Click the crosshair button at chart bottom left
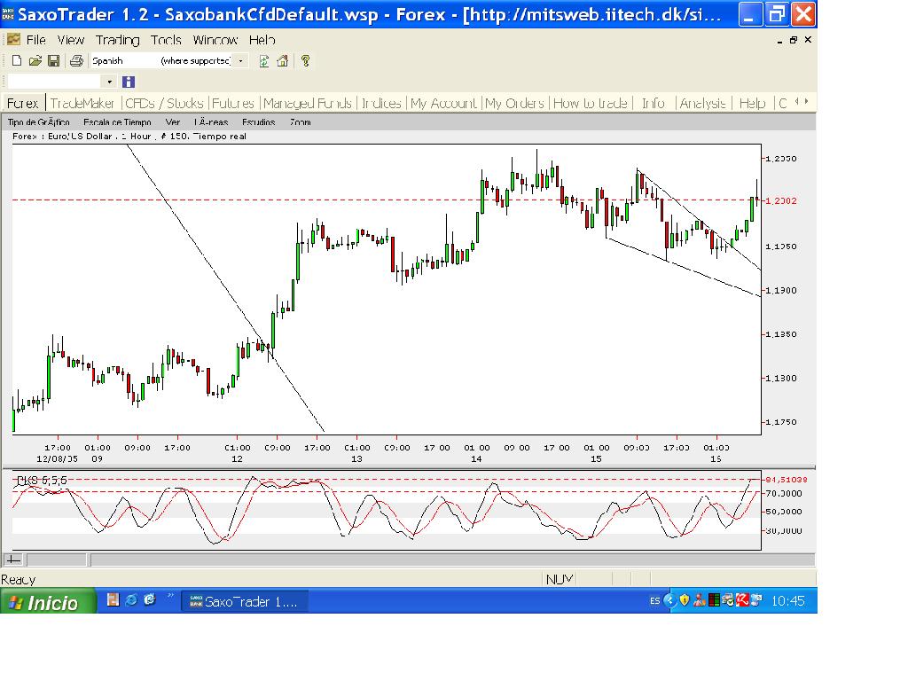This screenshot has height=681, width=908. [13, 560]
